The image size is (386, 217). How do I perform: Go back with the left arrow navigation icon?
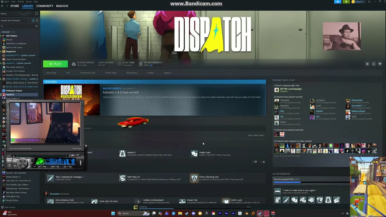(x=2, y=6)
